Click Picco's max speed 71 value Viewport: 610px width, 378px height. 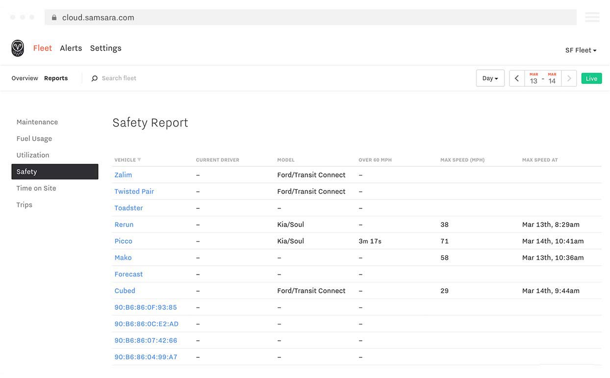coord(444,241)
